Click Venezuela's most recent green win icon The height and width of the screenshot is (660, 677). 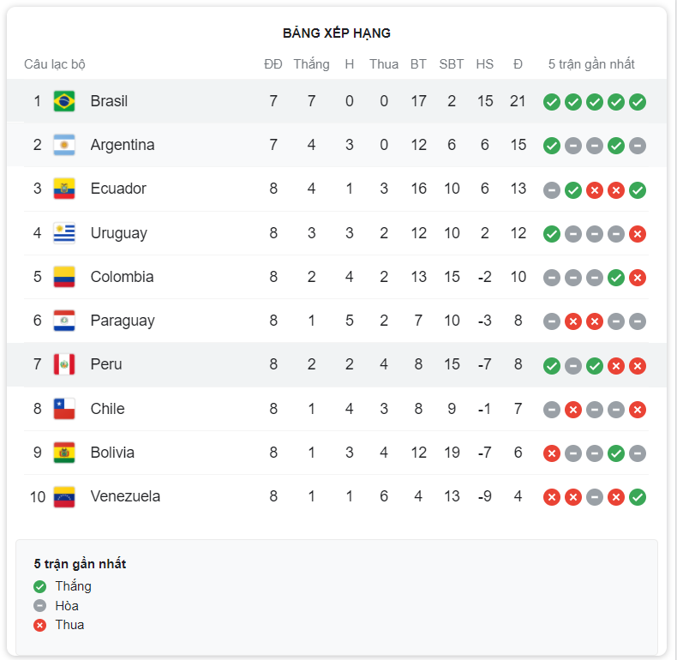point(638,497)
